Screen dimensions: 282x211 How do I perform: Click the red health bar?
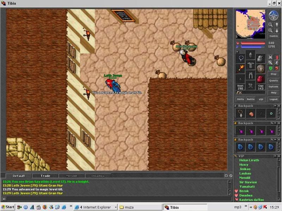(253, 43)
